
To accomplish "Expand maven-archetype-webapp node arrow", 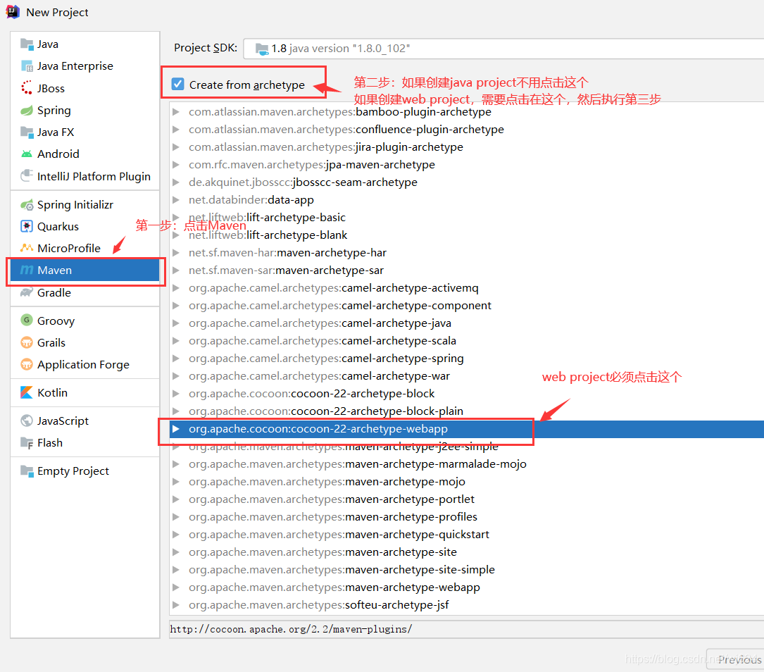I will [x=176, y=587].
